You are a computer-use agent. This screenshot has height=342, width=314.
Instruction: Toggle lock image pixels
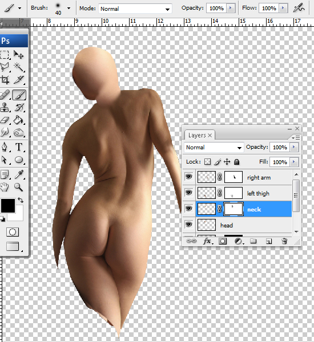pyautogui.click(x=217, y=162)
